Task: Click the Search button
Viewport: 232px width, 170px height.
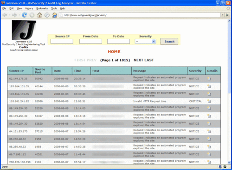Action: point(169,42)
